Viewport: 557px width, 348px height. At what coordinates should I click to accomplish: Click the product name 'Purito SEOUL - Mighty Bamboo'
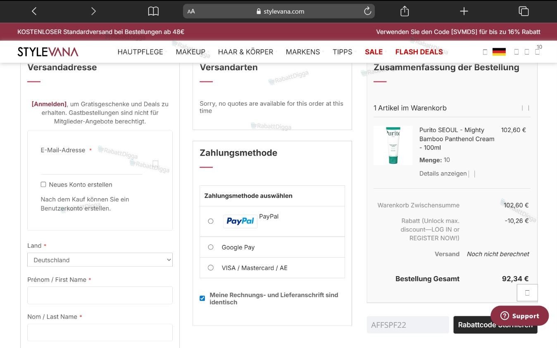tap(457, 139)
